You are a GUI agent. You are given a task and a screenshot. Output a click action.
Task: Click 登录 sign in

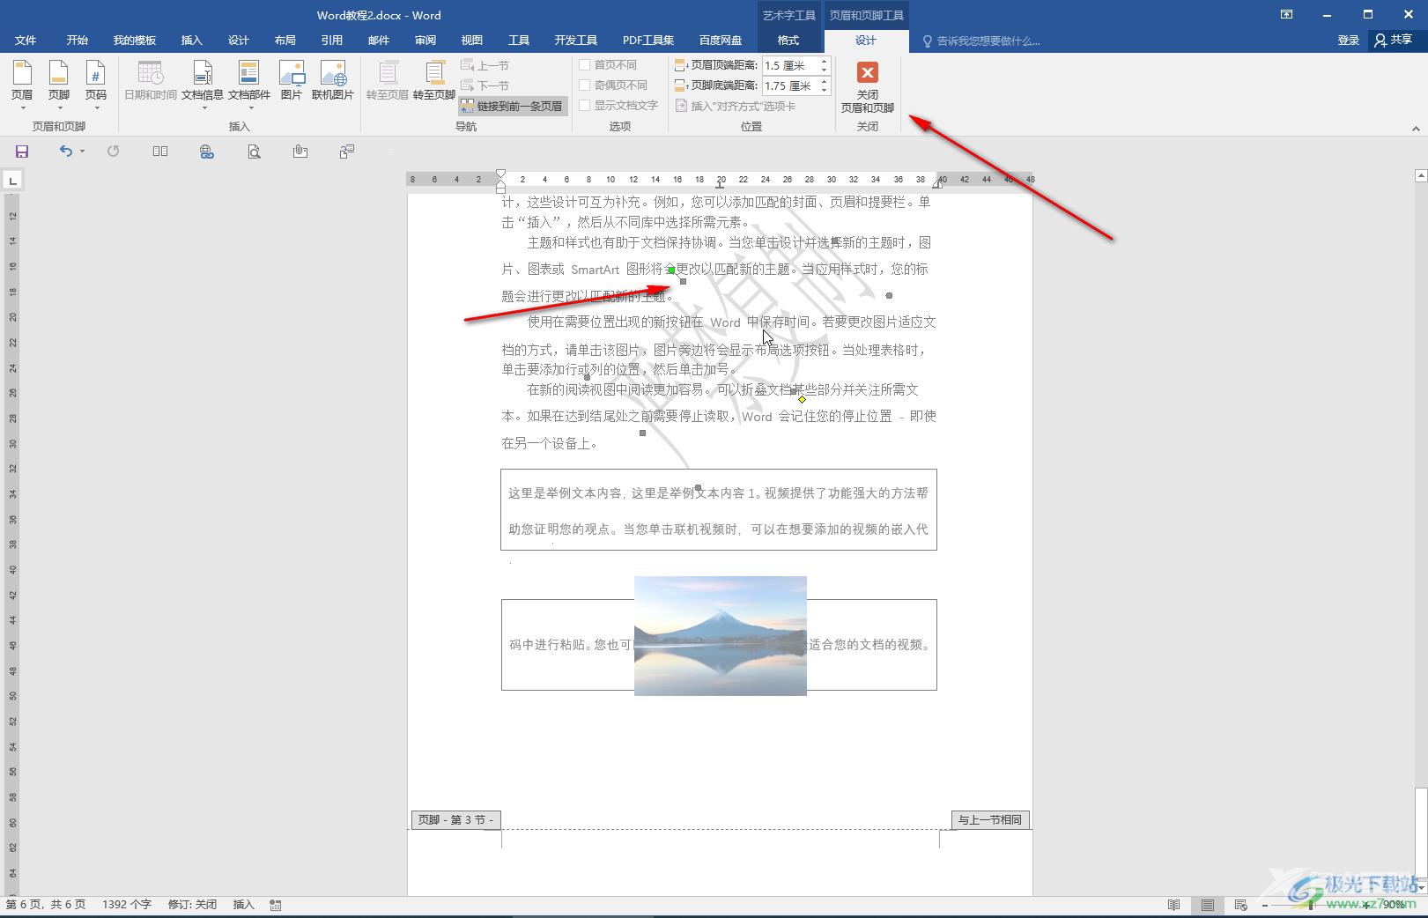[x=1348, y=41]
